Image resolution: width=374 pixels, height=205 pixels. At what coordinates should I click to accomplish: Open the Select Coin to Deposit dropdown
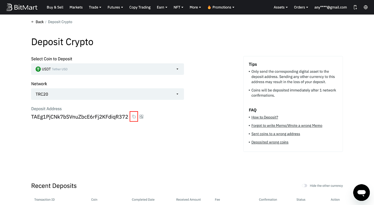tap(107, 69)
